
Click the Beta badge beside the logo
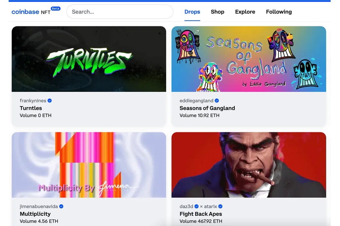[x=56, y=9]
